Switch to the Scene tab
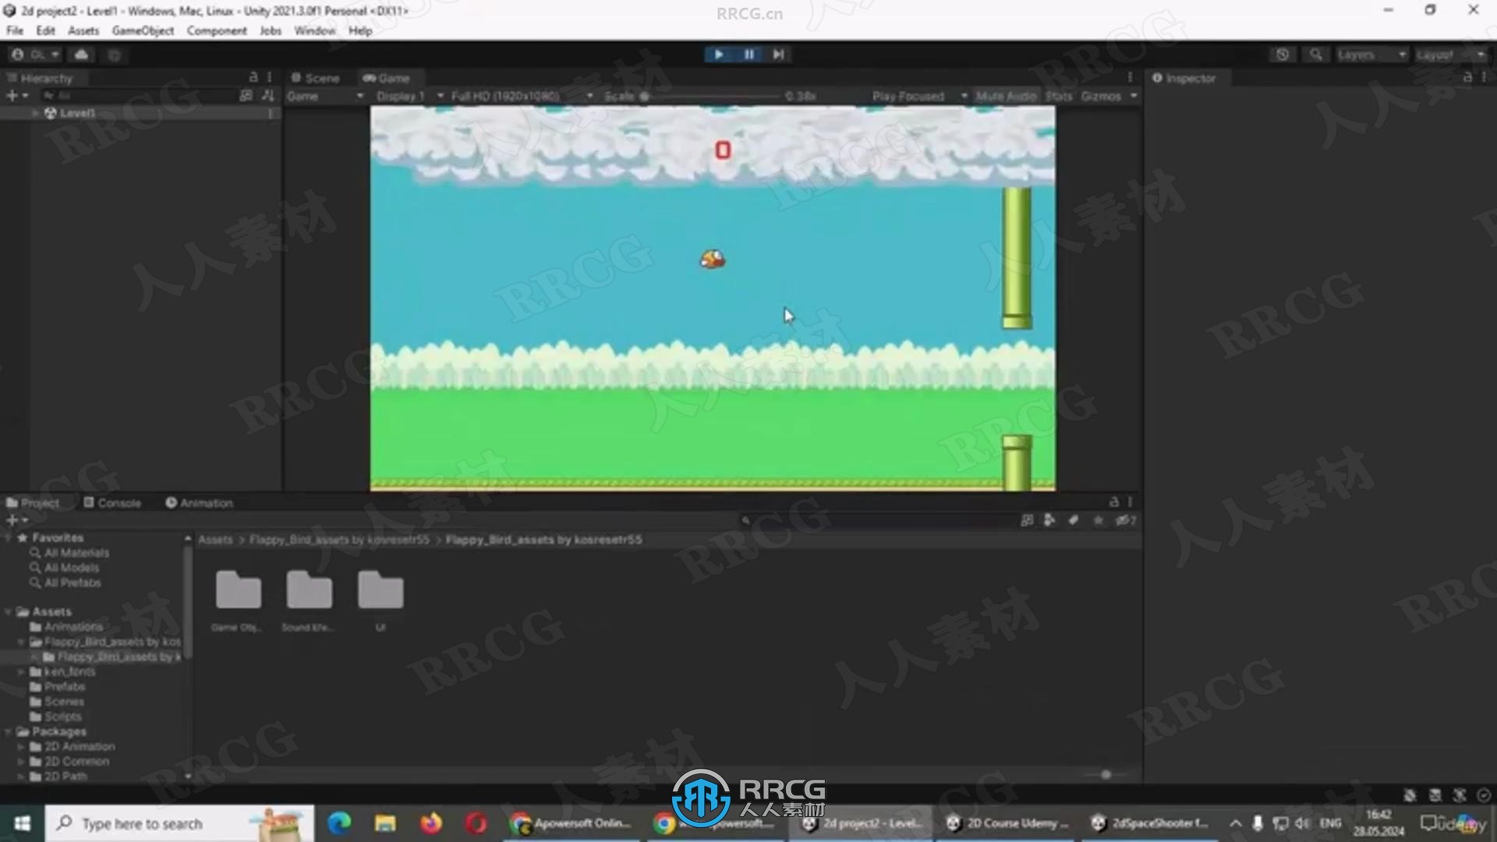 tap(315, 78)
